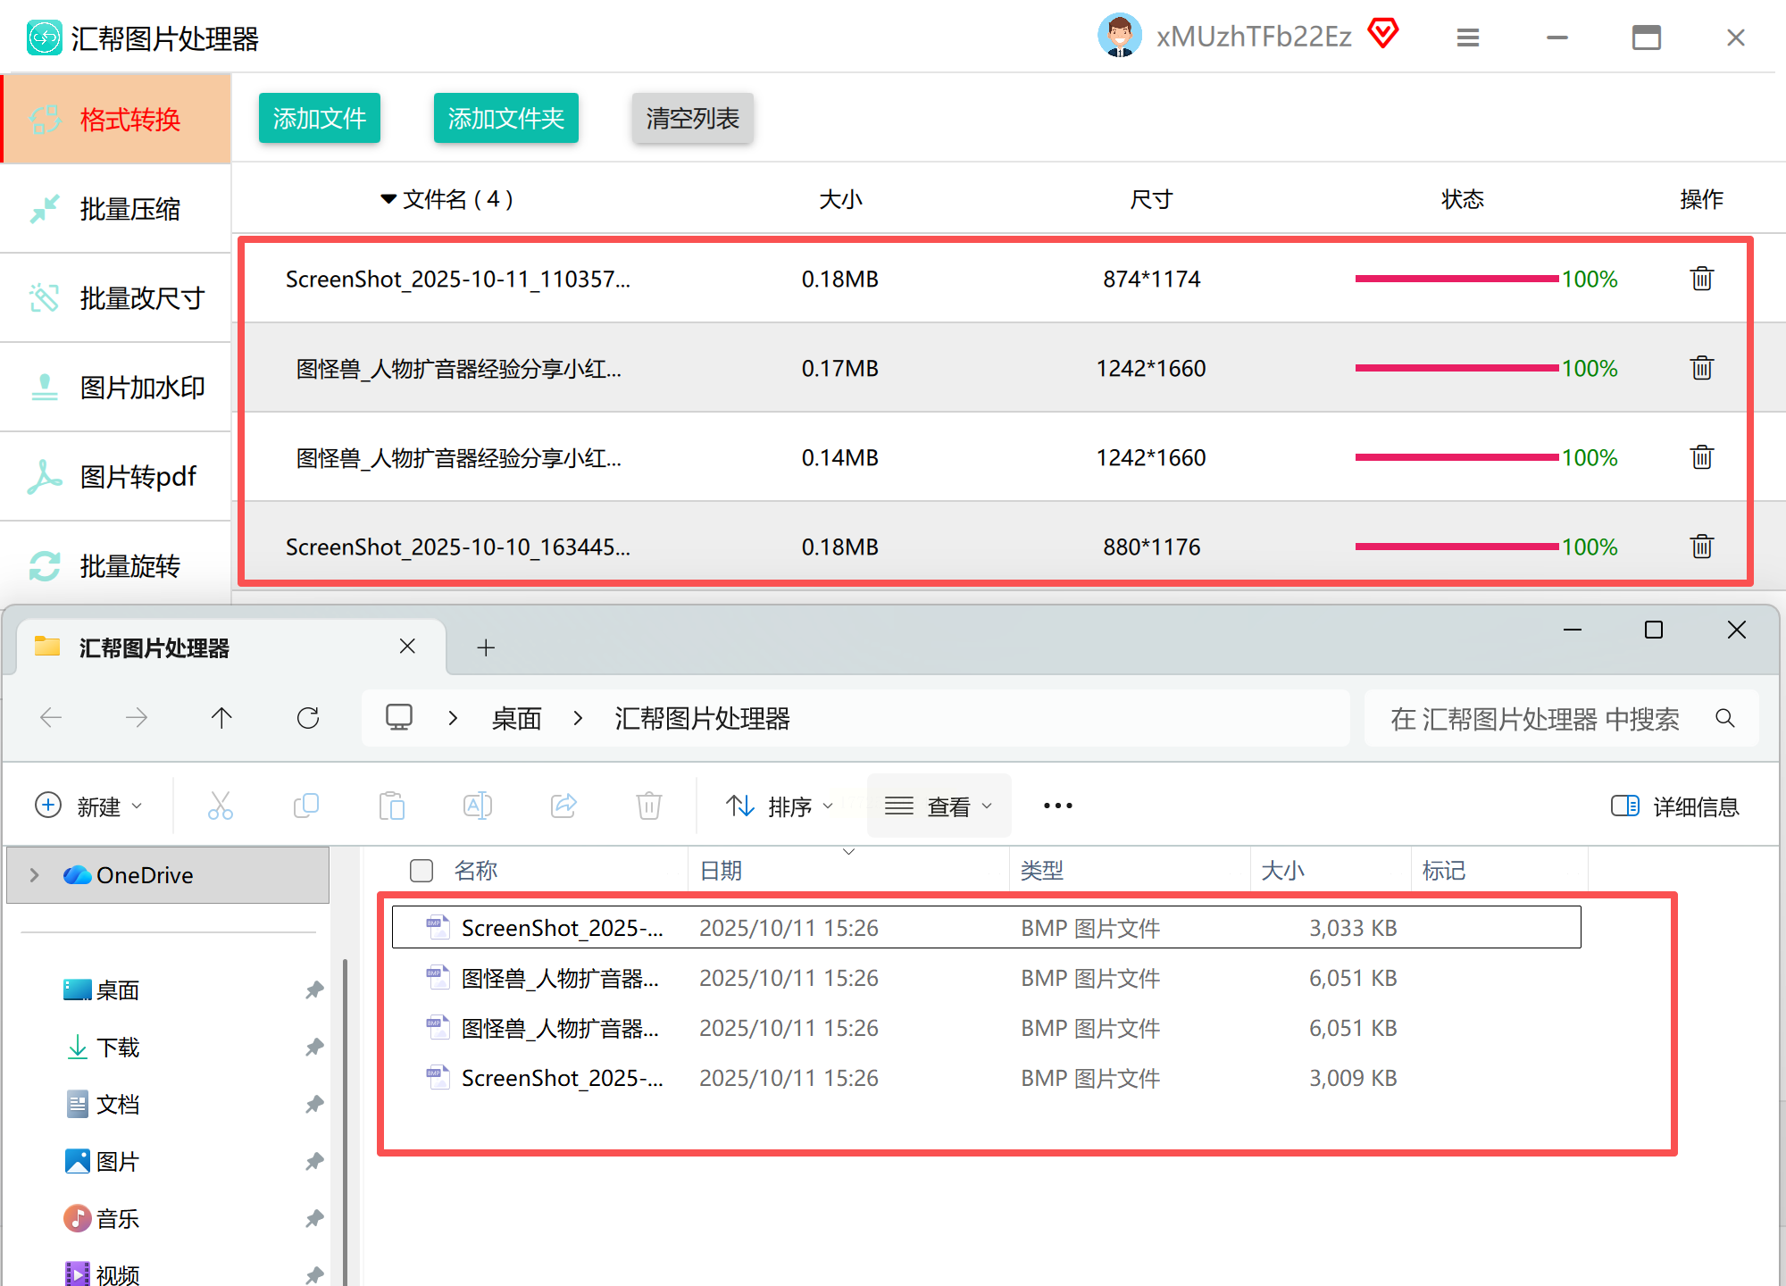The height and width of the screenshot is (1286, 1786).
Task: Click the 清空列表 button
Action: point(692,118)
